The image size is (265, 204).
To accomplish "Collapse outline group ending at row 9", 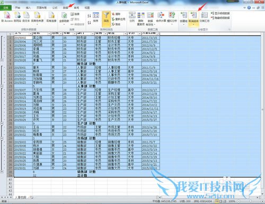I will click(2, 60).
